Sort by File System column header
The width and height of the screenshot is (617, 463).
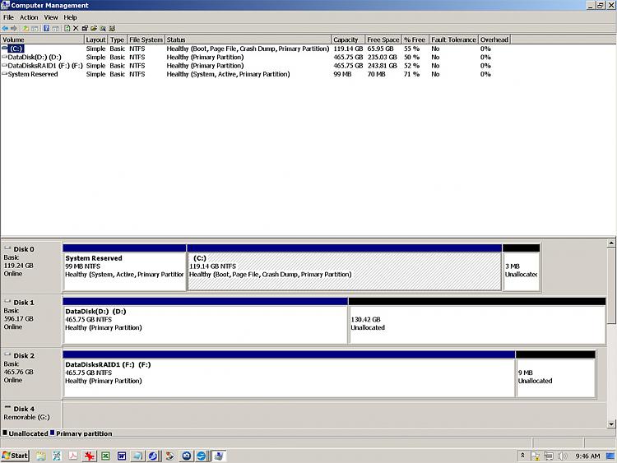(146, 39)
